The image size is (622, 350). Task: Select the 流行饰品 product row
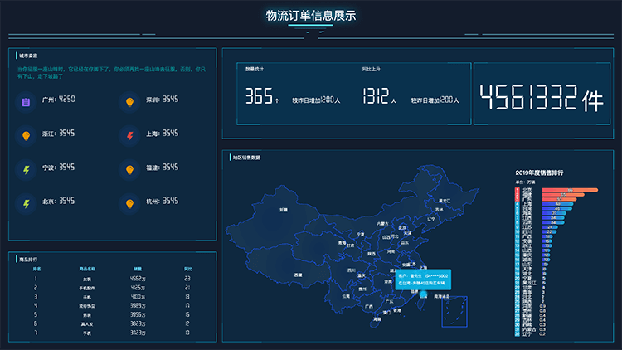(112, 306)
